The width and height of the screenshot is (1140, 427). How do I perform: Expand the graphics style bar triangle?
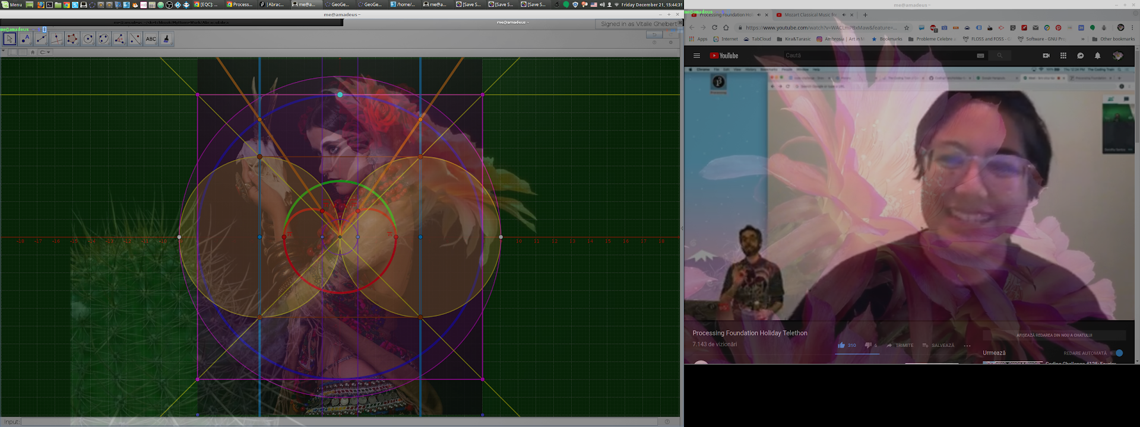click(x=3, y=51)
